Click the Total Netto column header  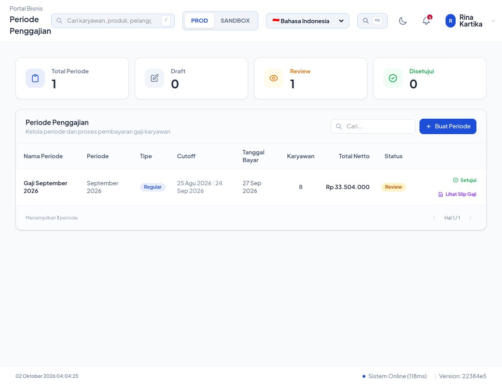coord(354,156)
